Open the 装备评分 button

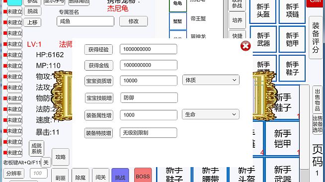[316, 37]
